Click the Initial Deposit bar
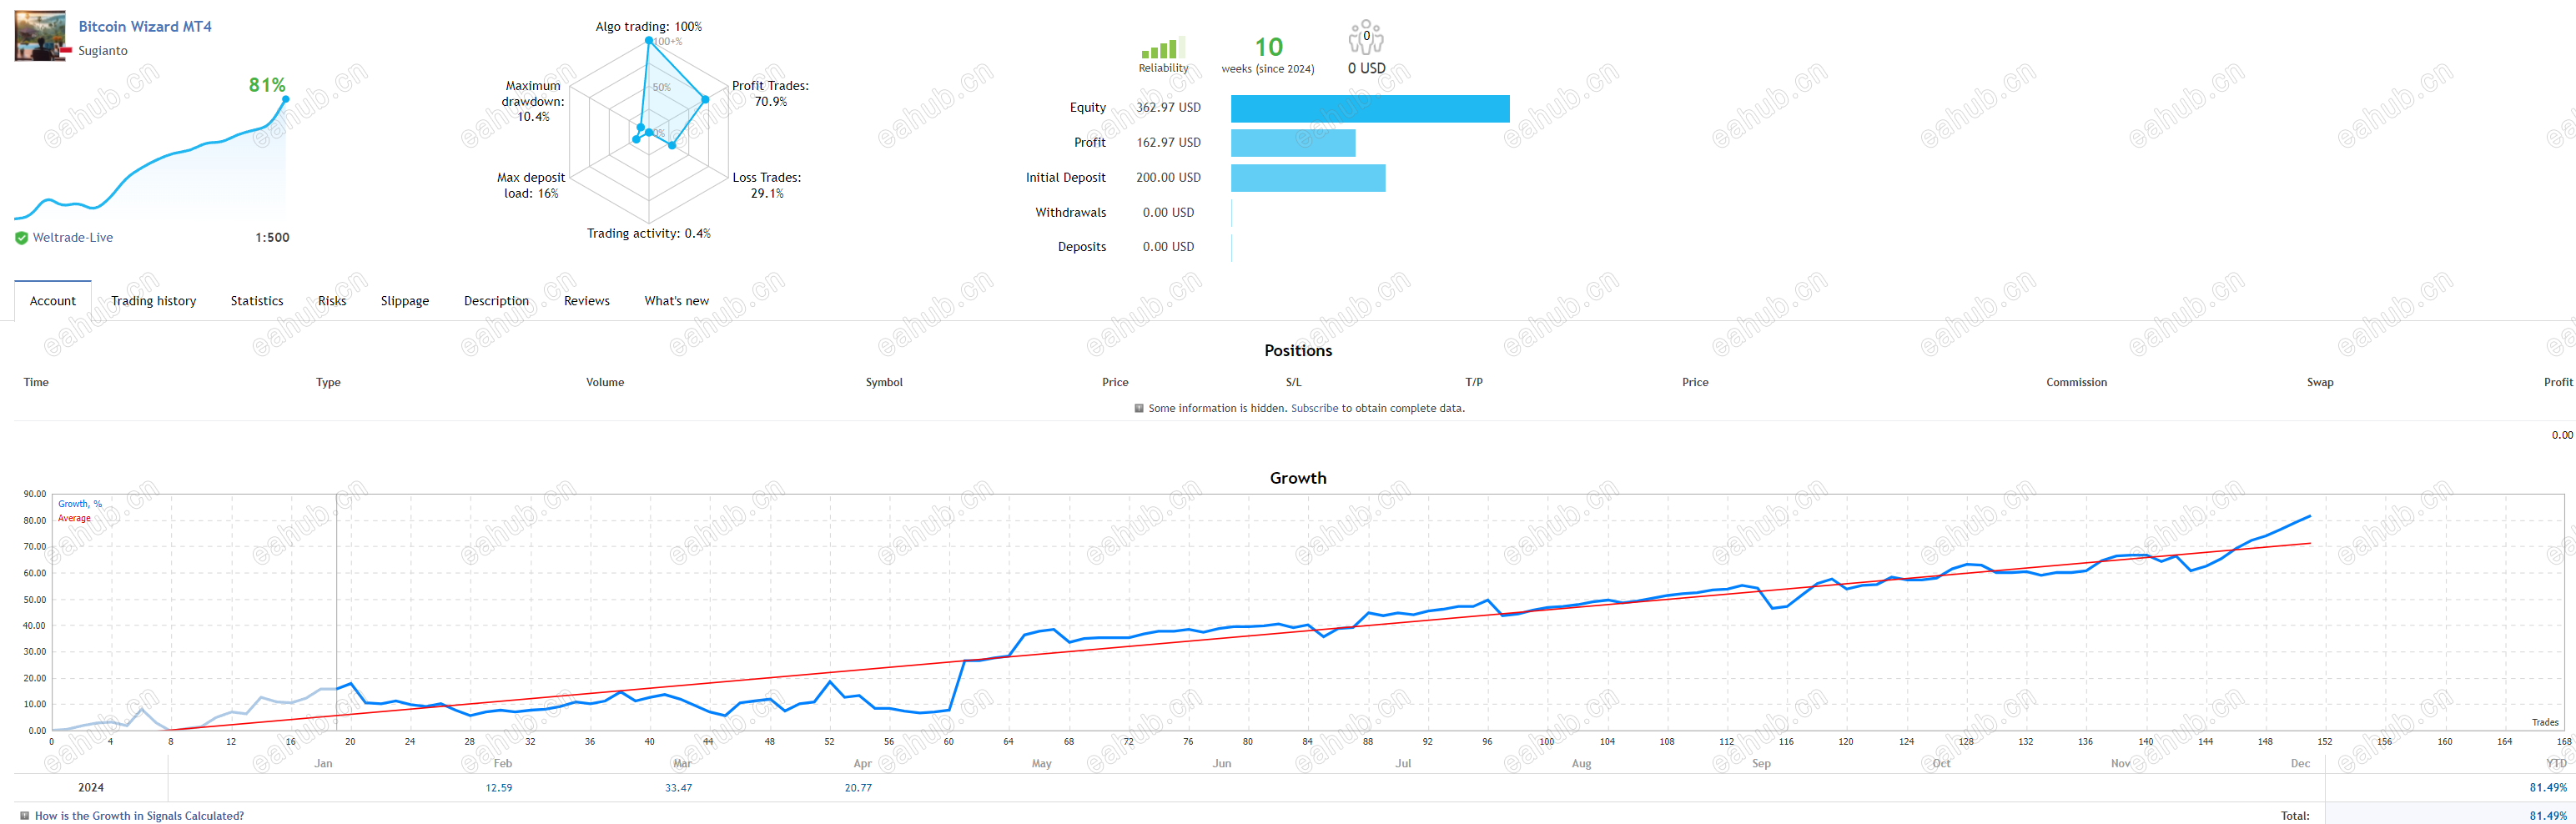This screenshot has width=2576, height=824. click(1308, 178)
